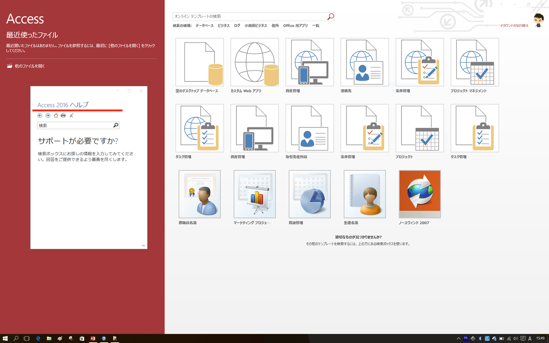Viewport: 549px width, 343px height.
Task: Pick the 案件管理 template with the globe icon
Action: [x=419, y=66]
